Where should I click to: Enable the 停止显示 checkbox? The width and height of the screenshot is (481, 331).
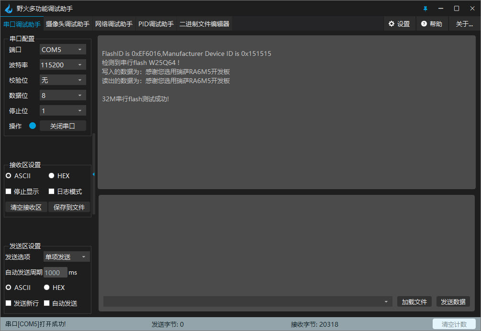8,192
